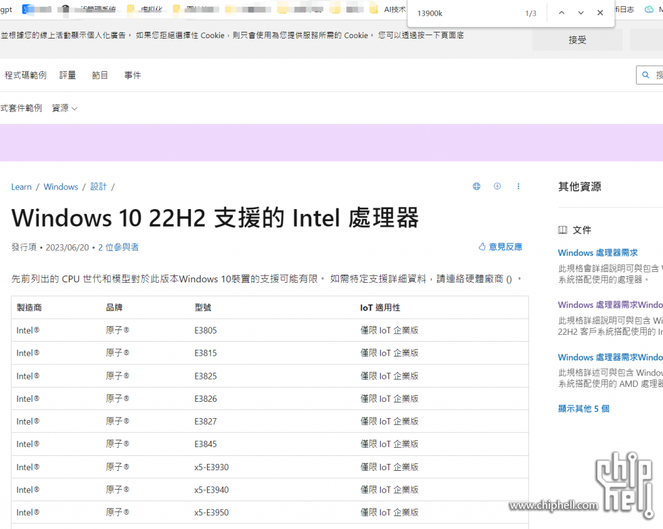Click 原子® in the E3845 row
This screenshot has height=529, width=663.
coord(118,444)
